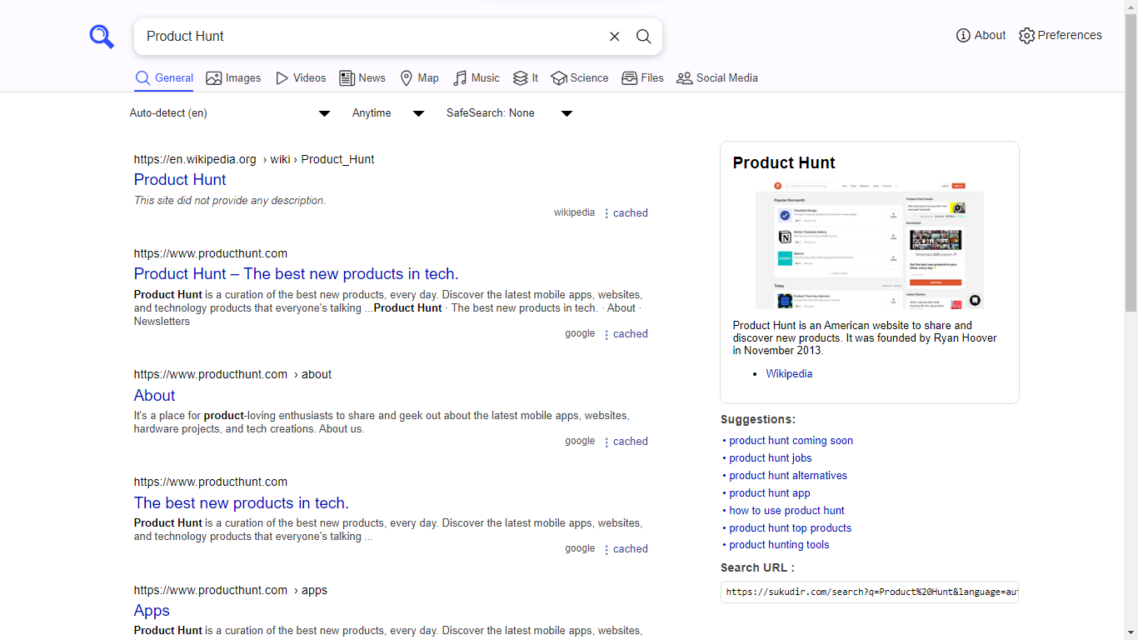Open the three-dot menu beside wikipedia cached
The height and width of the screenshot is (640, 1138).
click(x=606, y=213)
